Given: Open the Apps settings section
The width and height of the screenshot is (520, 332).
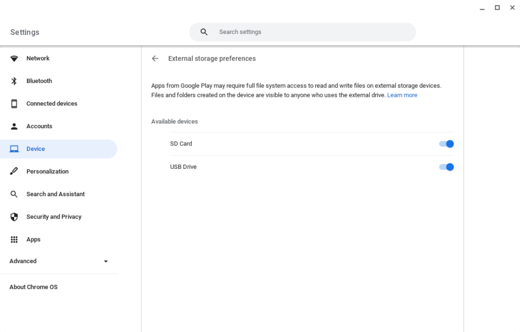Looking at the screenshot, I should click(x=59, y=239).
